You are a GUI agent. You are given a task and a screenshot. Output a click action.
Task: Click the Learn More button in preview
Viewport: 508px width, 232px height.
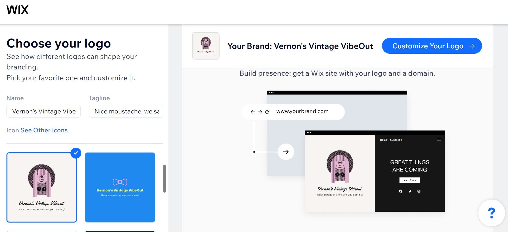(409, 180)
